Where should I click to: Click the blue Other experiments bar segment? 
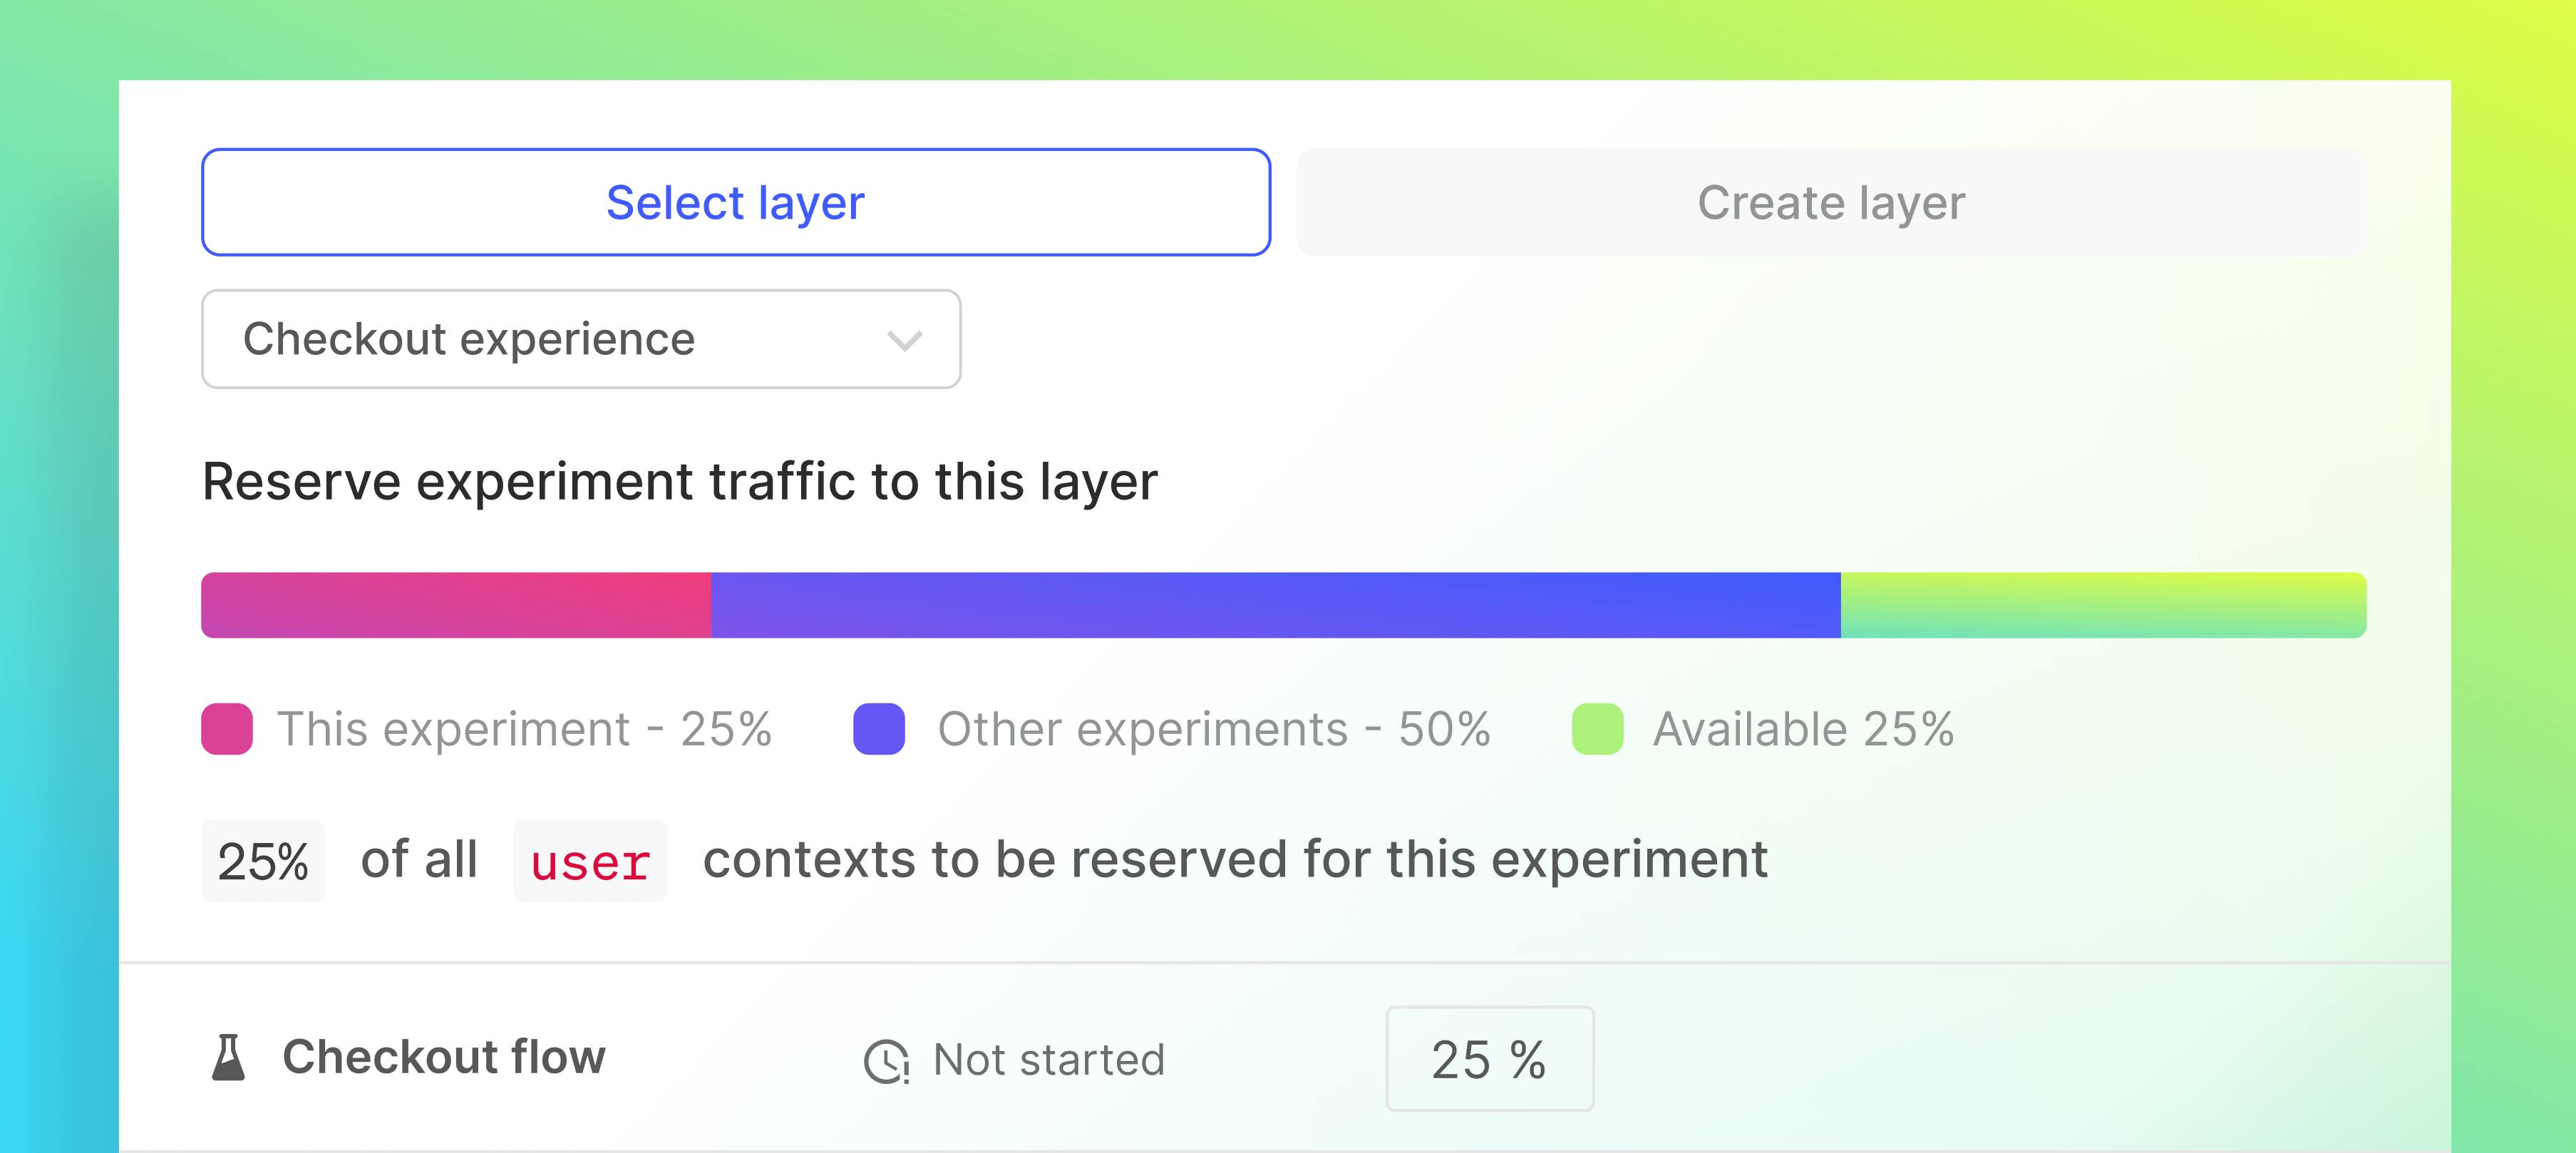pos(1275,605)
